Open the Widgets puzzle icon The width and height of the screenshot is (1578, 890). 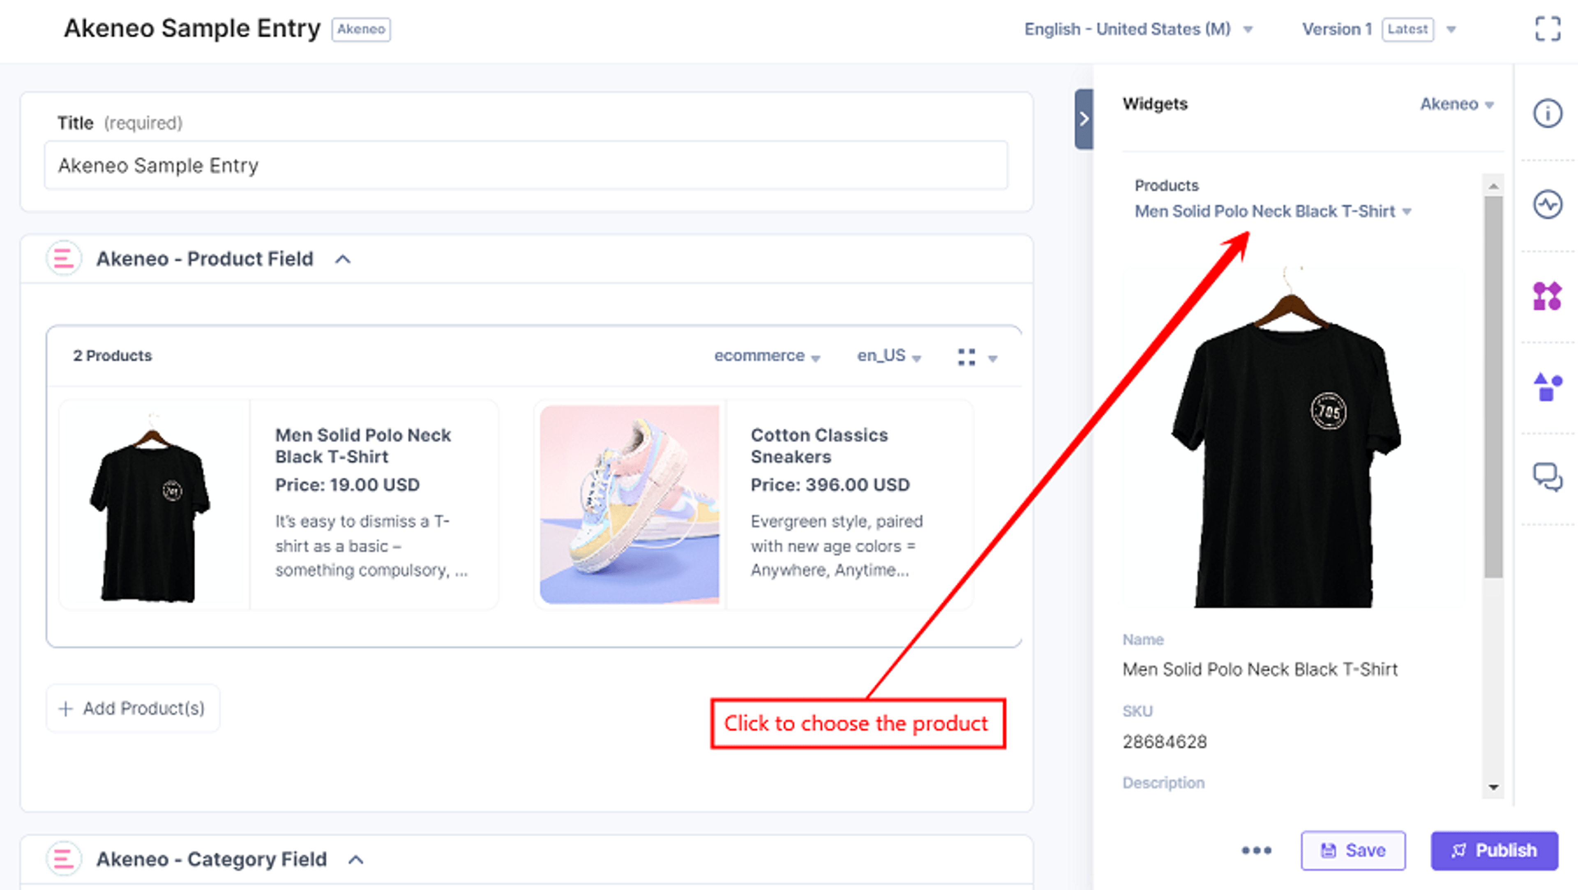[1547, 296]
